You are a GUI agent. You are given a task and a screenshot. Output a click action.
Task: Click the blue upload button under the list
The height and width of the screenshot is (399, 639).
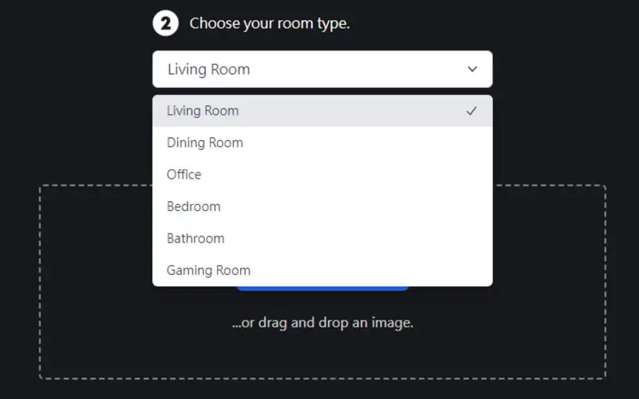coord(323,289)
